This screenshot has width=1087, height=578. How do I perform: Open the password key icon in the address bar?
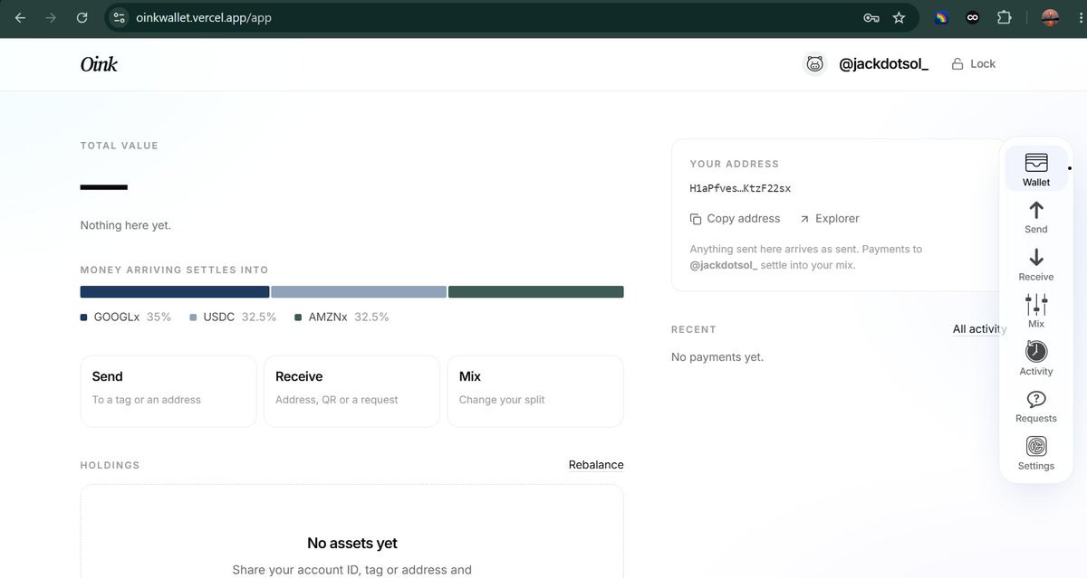(871, 17)
